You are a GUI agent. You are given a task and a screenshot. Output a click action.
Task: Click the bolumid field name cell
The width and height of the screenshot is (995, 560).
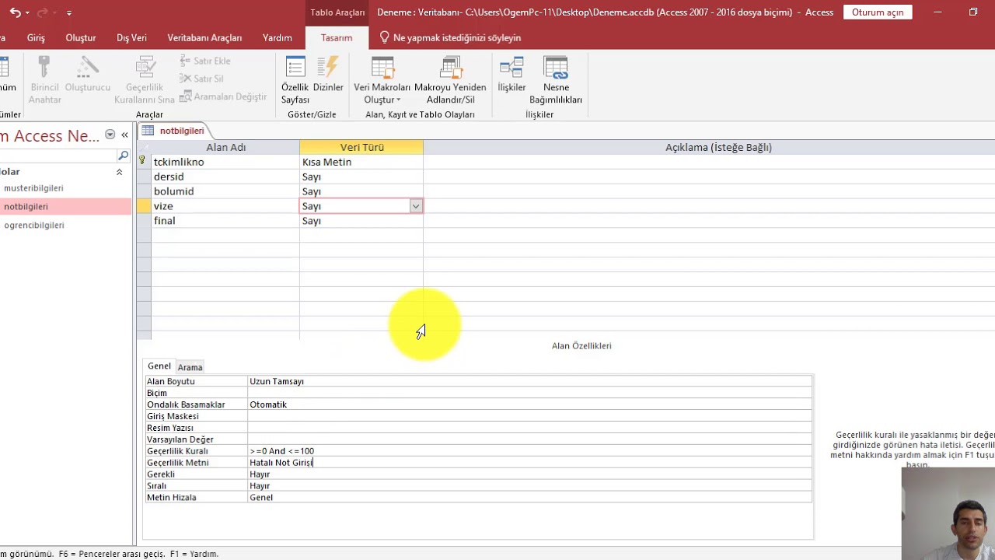tap(225, 191)
